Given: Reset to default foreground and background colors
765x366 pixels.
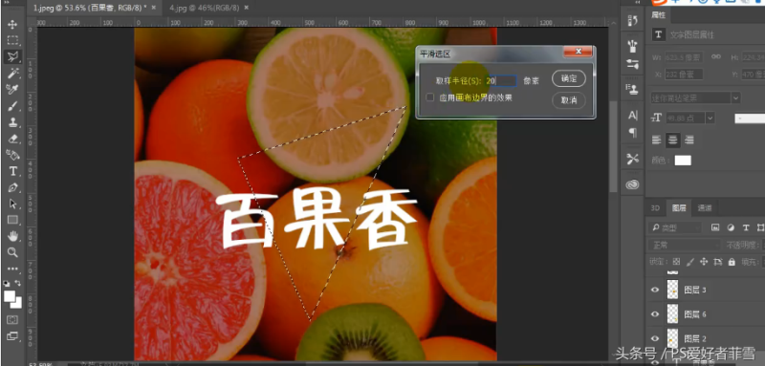Looking at the screenshot, I should click(x=7, y=283).
